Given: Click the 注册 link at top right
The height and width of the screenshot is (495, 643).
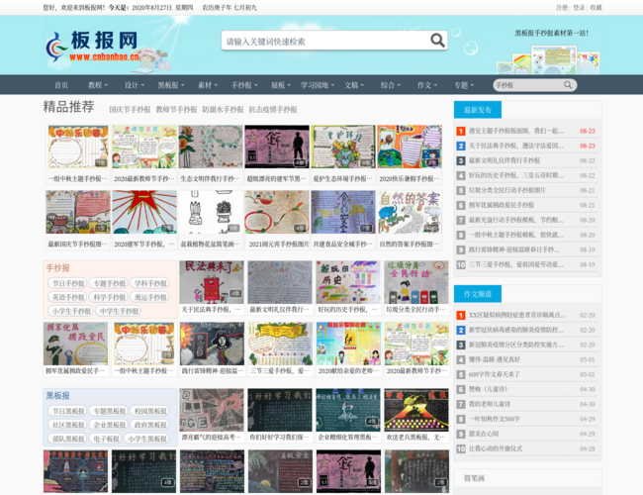Looking at the screenshot, I should [x=562, y=7].
